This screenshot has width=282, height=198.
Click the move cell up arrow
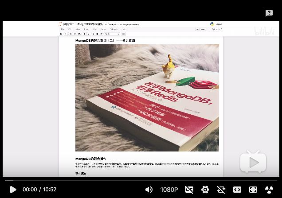[84, 34]
